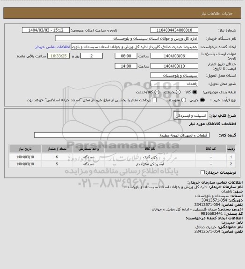Click the اطلاعات ایجاد کننده درخواست heading
This screenshot has height=269, width=245.
(214, 218)
